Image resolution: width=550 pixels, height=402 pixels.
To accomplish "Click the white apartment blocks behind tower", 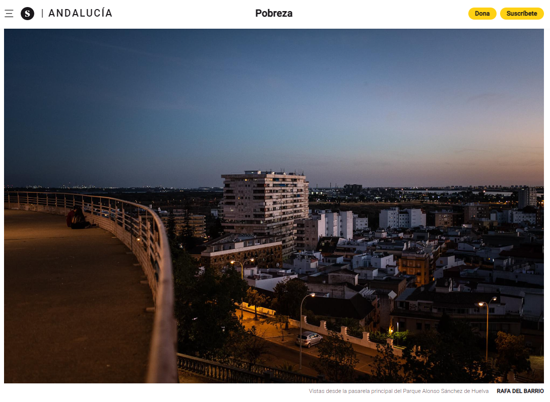I will tap(402, 218).
